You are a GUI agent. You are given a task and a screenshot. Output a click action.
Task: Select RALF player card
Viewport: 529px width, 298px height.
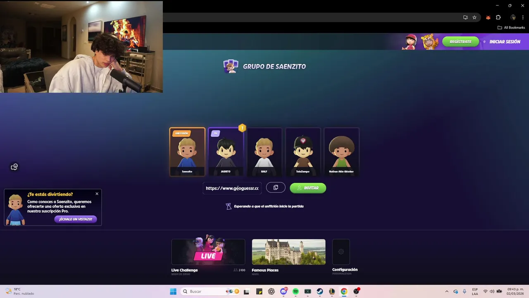click(264, 152)
